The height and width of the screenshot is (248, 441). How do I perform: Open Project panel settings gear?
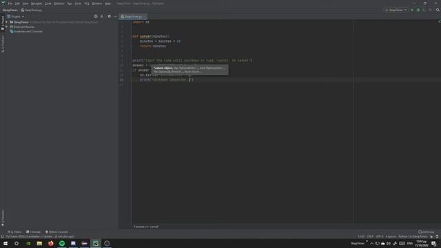pyautogui.click(x=109, y=17)
